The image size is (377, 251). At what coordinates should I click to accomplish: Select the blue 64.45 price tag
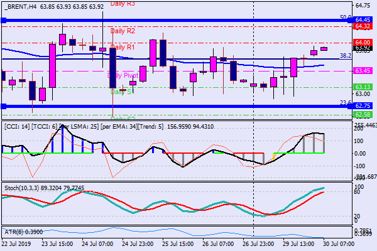coord(363,20)
